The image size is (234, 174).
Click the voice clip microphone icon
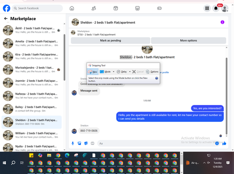[73, 143]
